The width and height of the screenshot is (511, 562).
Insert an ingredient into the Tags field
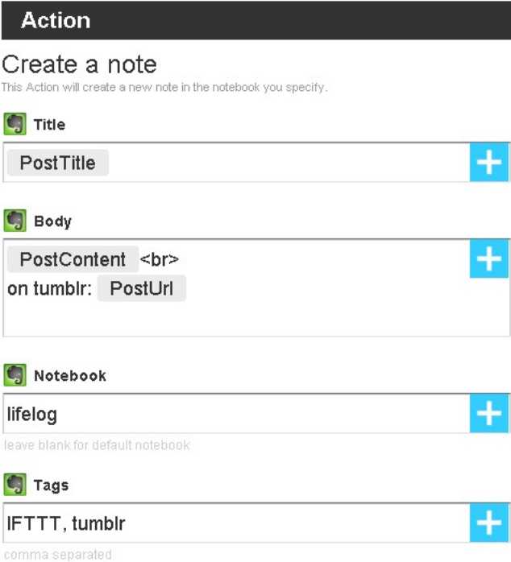(489, 524)
